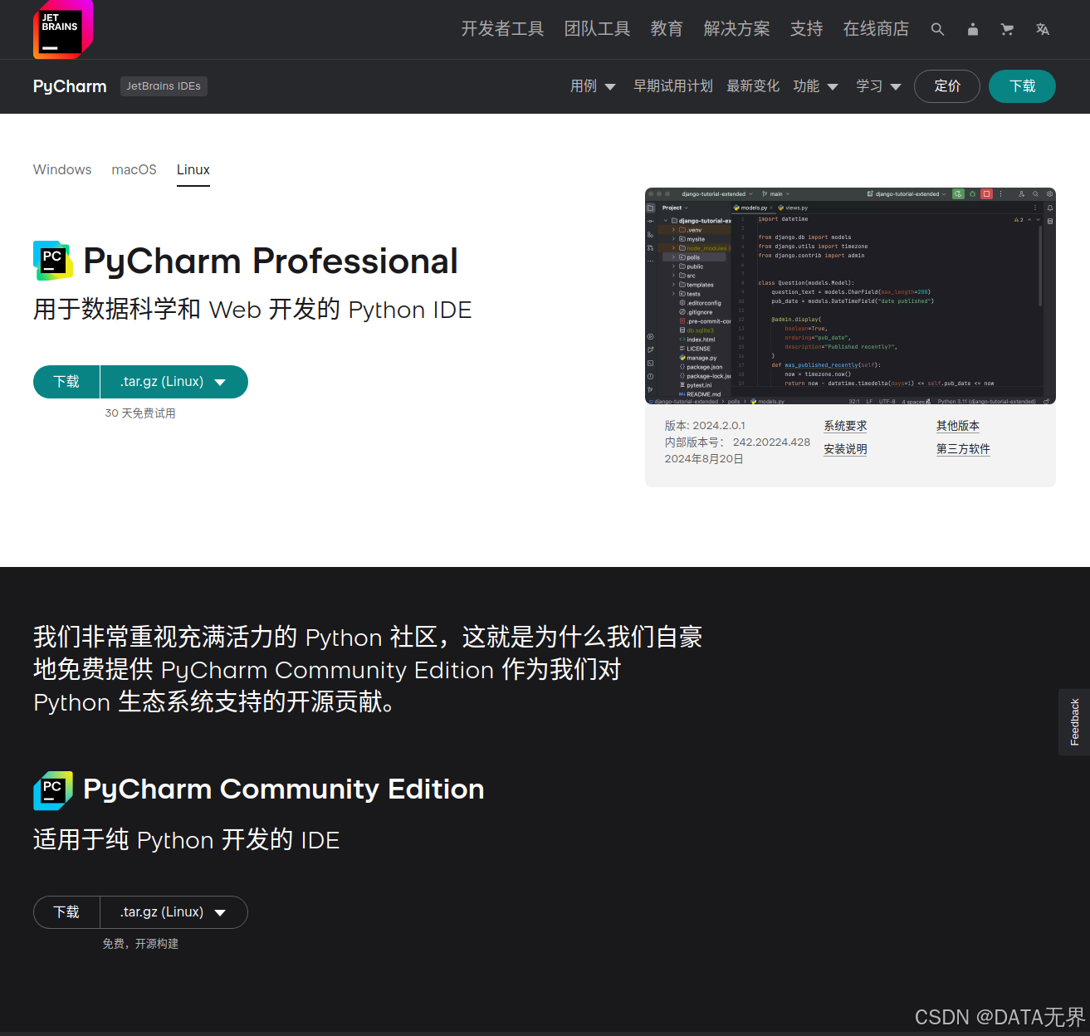Open the 第三方软件 link
Screen dimensions: 1090x1036
pyautogui.click(x=963, y=449)
